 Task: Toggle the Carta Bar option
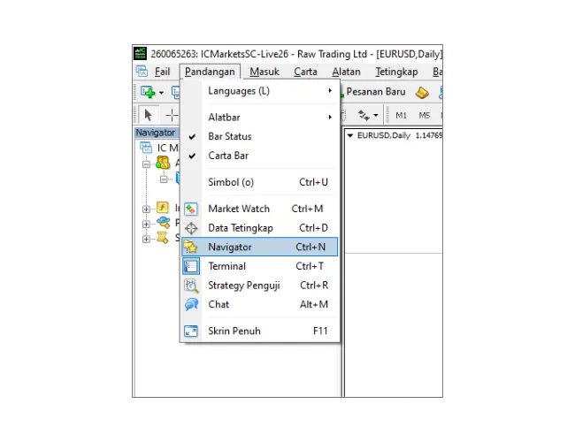coord(259,156)
